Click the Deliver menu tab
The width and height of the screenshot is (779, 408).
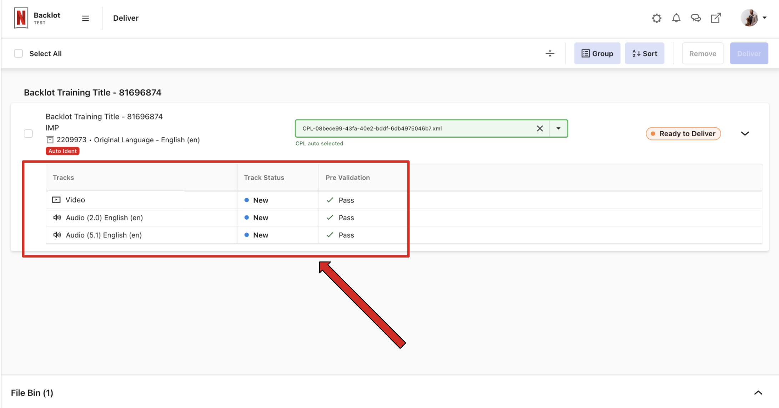point(126,18)
